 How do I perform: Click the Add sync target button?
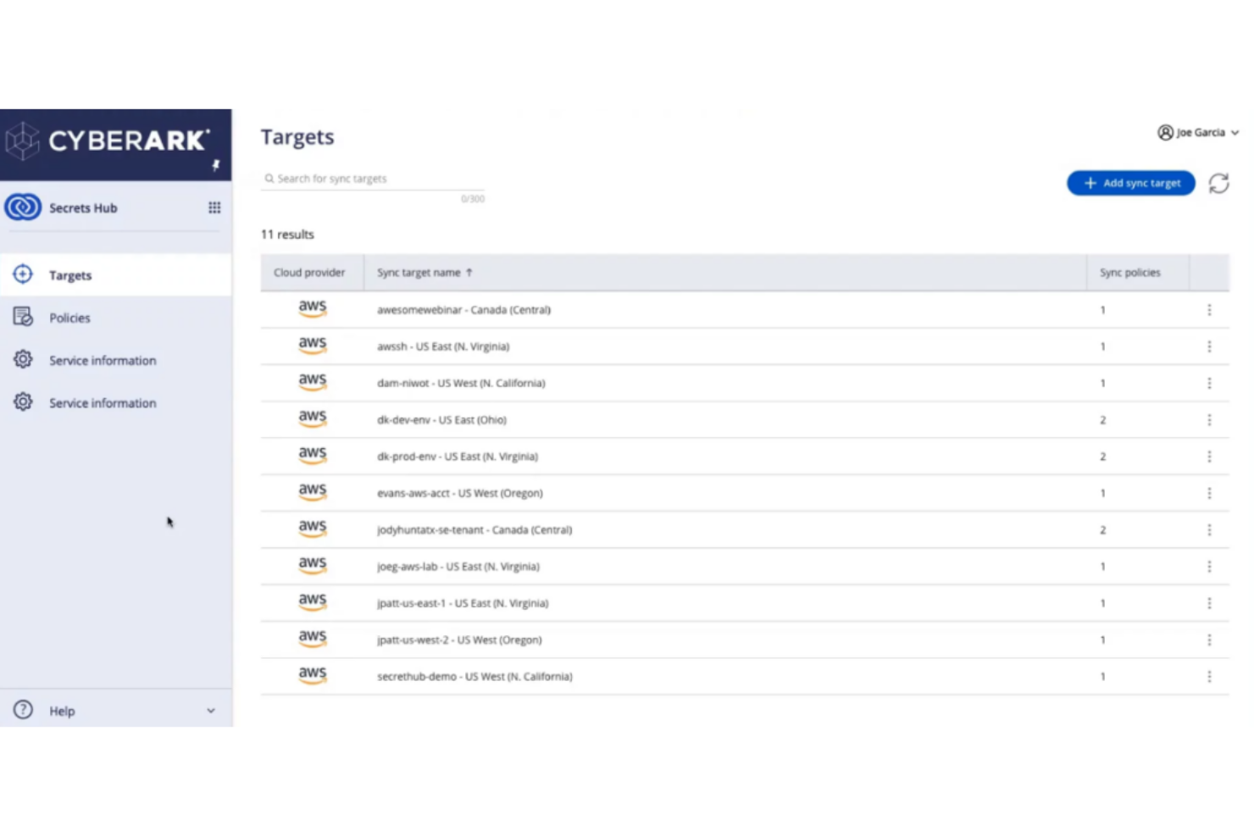(x=1130, y=183)
